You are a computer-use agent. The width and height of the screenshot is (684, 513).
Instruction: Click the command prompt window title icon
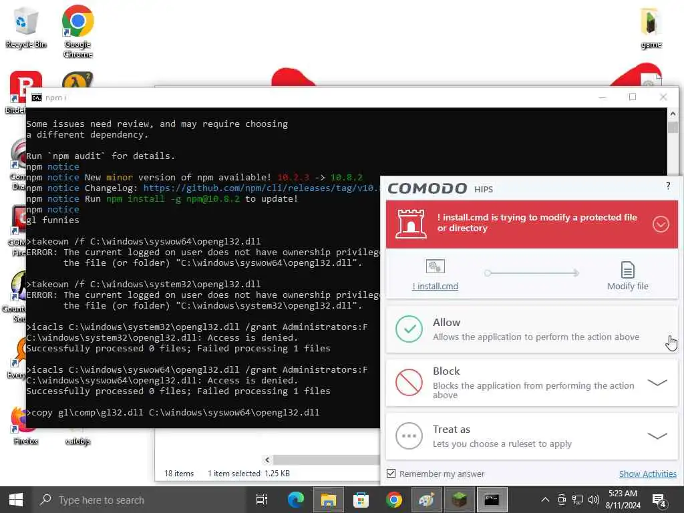(x=37, y=98)
